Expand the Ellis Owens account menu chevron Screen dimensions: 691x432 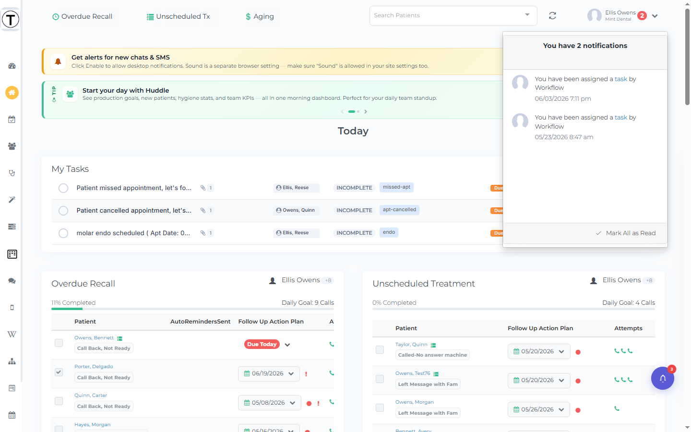tap(655, 16)
